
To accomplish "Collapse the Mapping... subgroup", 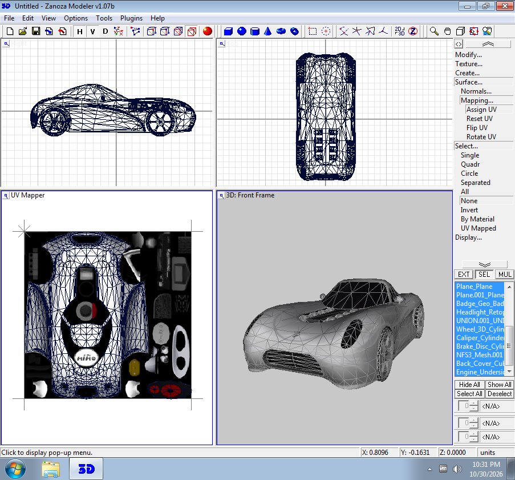I will click(477, 100).
